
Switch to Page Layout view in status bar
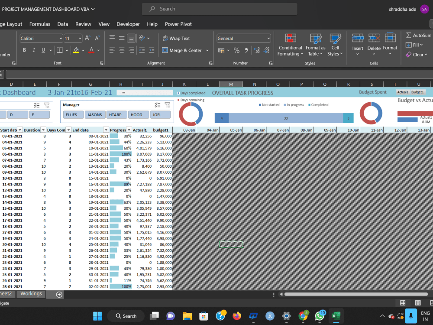coord(418,303)
